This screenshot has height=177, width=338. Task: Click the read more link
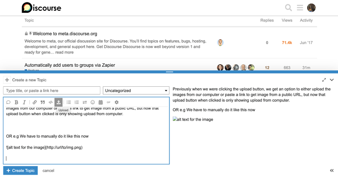click(x=64, y=52)
